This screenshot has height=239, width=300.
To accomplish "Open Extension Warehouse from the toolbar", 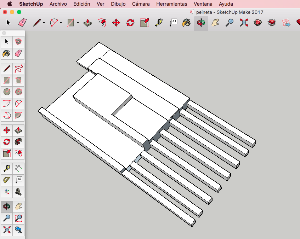I will 272,23.
